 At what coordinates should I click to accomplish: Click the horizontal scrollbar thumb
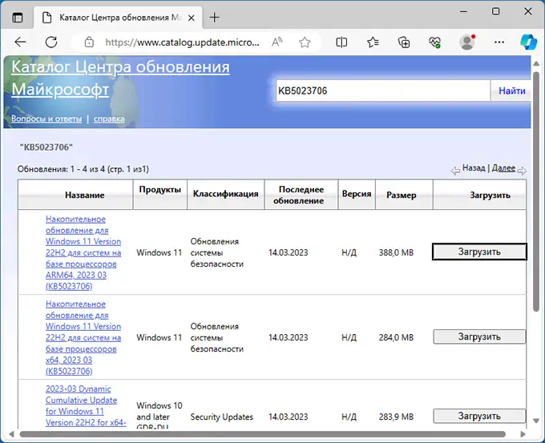tap(262, 434)
